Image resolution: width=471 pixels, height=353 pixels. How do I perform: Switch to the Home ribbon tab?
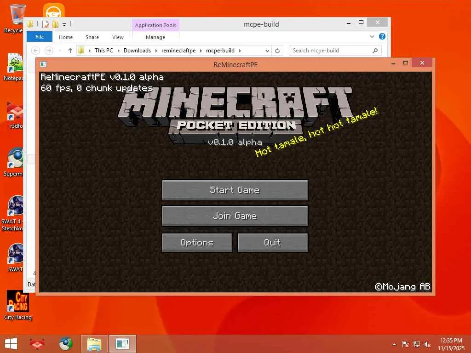pyautogui.click(x=66, y=37)
